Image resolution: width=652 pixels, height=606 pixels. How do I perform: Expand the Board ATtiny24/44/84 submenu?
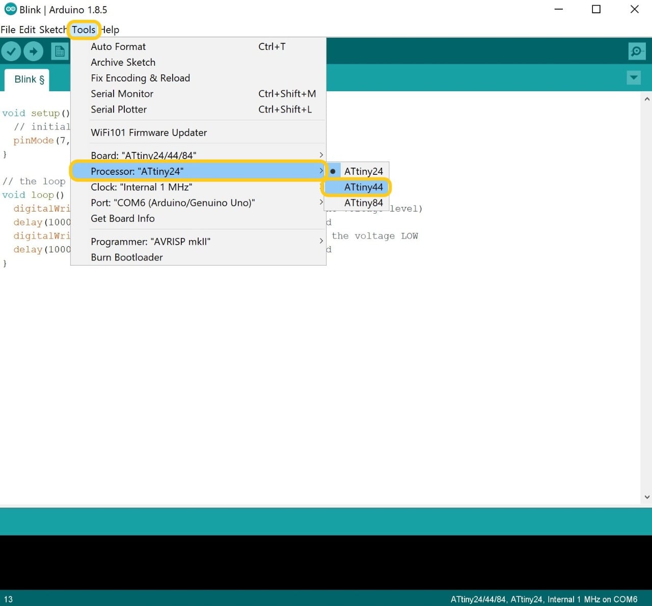[x=198, y=155]
